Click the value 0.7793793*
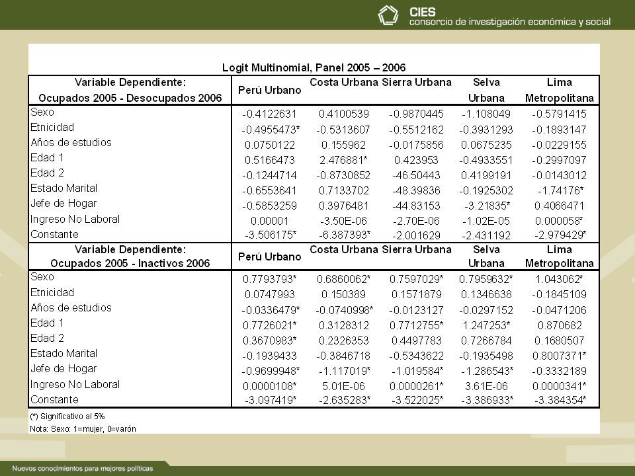The height and width of the screenshot is (476, 635). (x=270, y=279)
